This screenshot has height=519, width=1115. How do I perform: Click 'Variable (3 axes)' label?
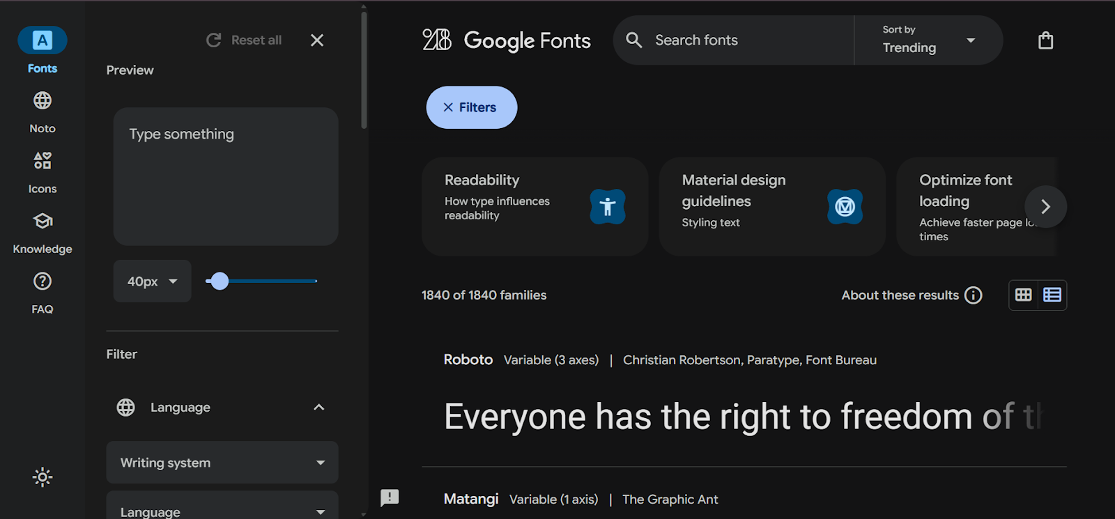click(x=551, y=360)
